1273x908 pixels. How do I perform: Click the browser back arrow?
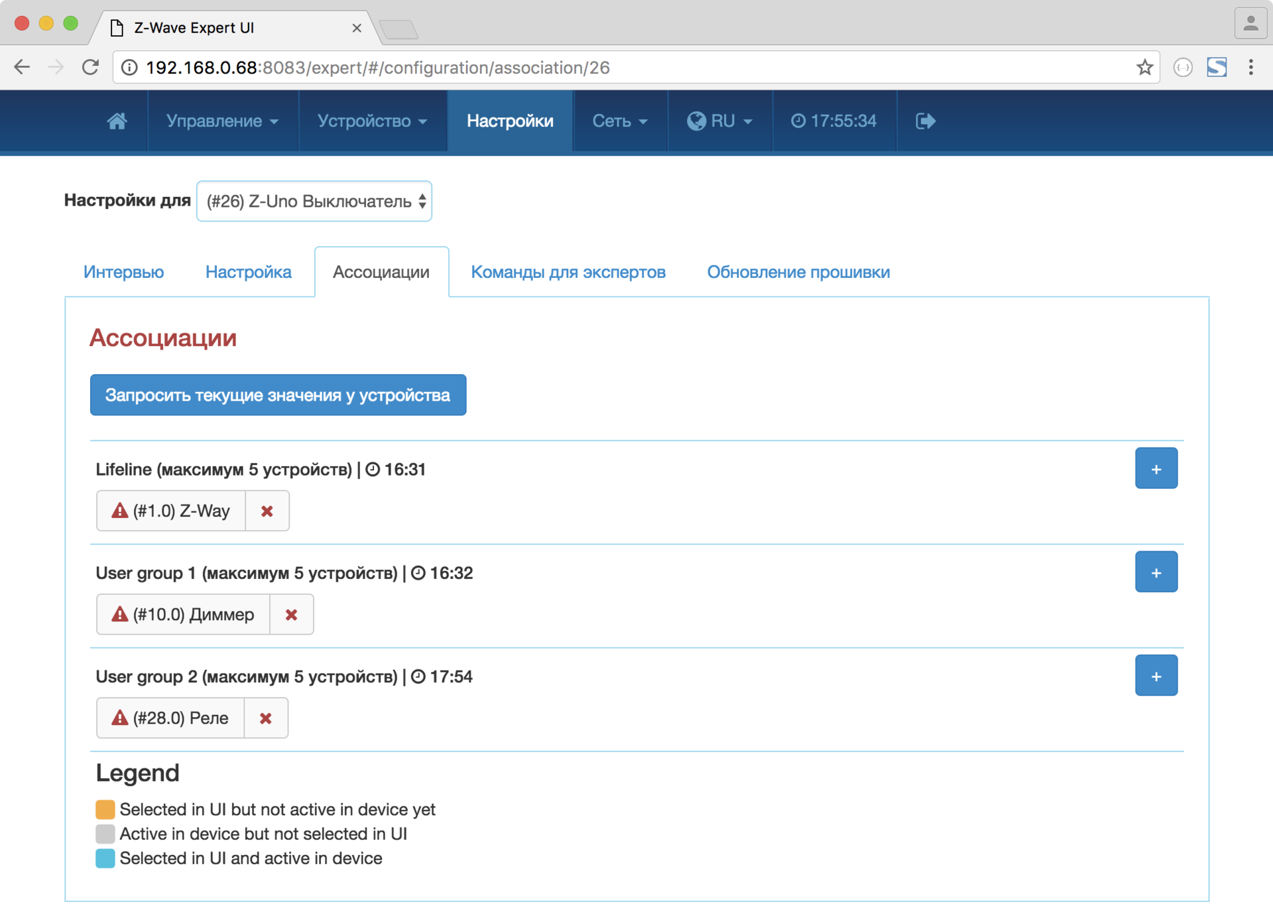coord(22,67)
